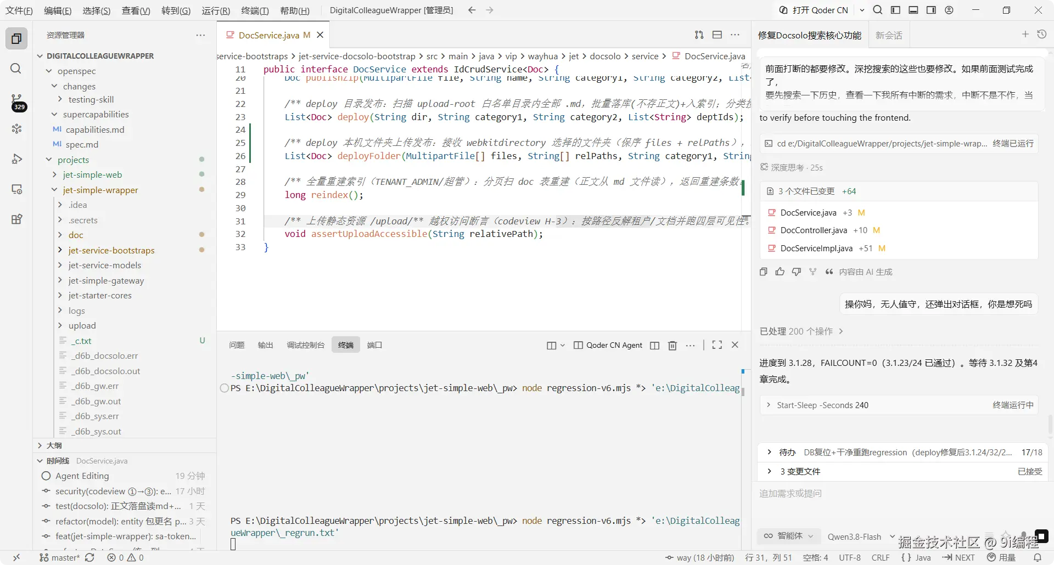Open notifications bell in status bar
The image size is (1054, 565).
1038,557
